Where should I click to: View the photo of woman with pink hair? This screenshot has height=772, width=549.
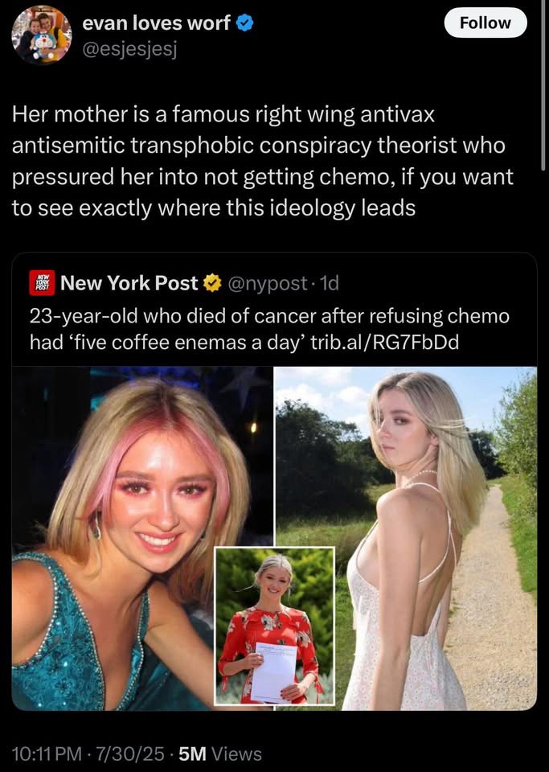coord(141,538)
